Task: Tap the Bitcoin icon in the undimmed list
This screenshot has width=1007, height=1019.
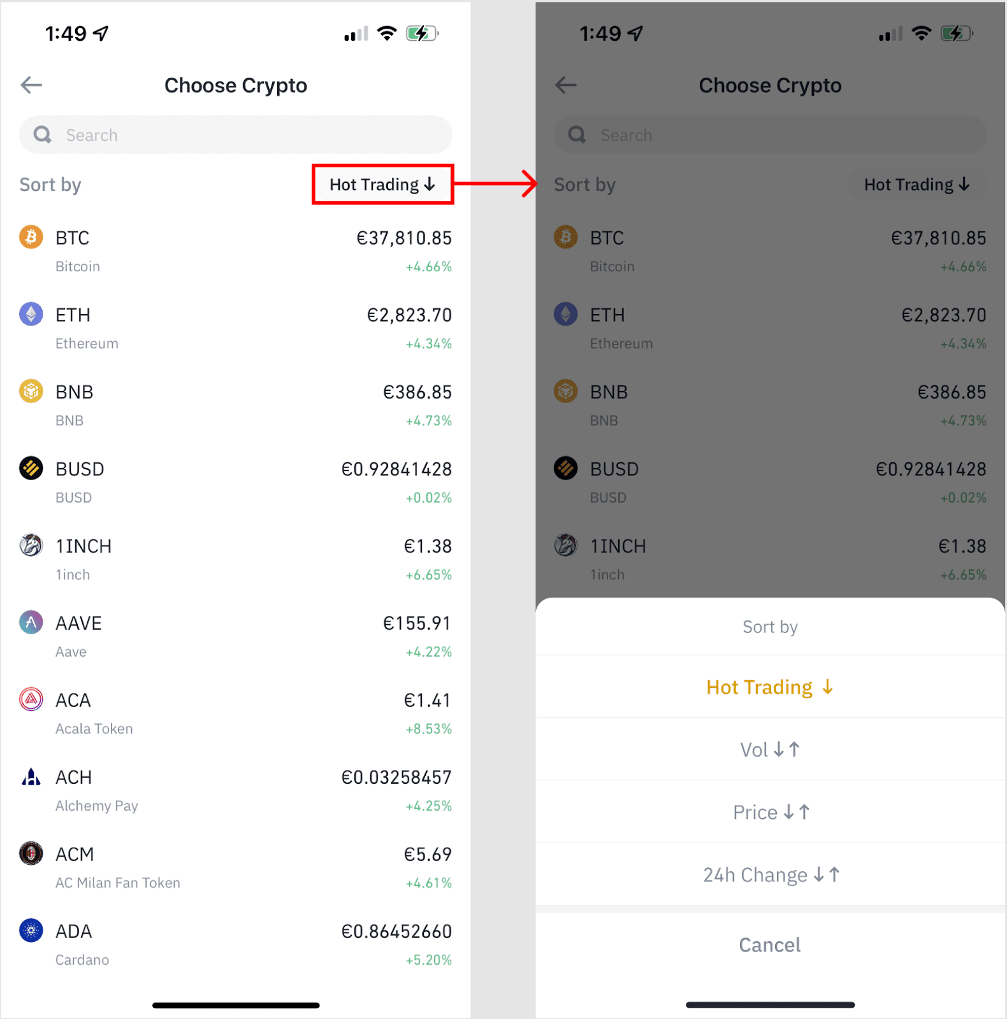Action: [31, 237]
